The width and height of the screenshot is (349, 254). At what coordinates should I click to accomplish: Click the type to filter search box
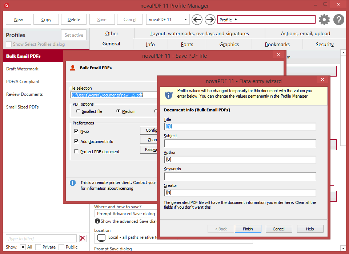click(x=41, y=238)
